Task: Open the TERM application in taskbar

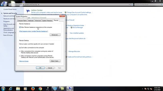Action: click(48, 89)
